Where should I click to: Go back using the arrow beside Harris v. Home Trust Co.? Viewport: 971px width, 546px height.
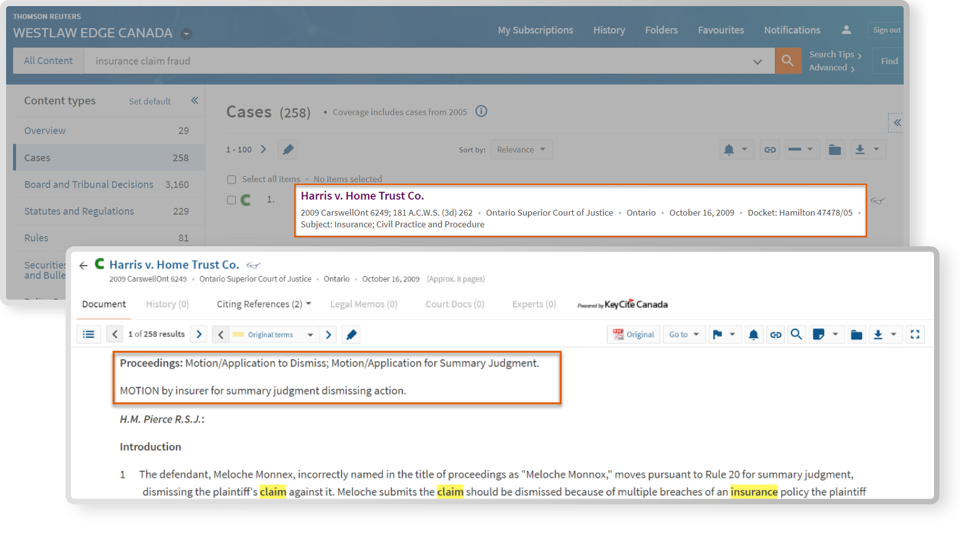click(x=83, y=265)
